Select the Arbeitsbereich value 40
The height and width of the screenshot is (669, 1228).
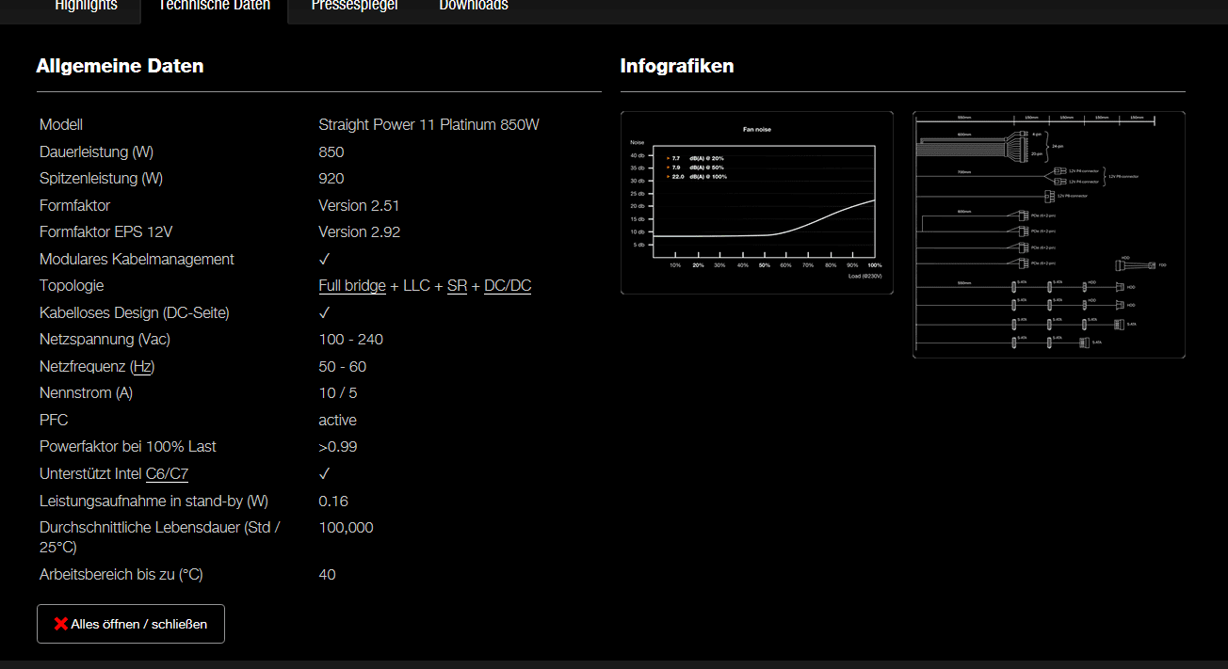(x=328, y=575)
